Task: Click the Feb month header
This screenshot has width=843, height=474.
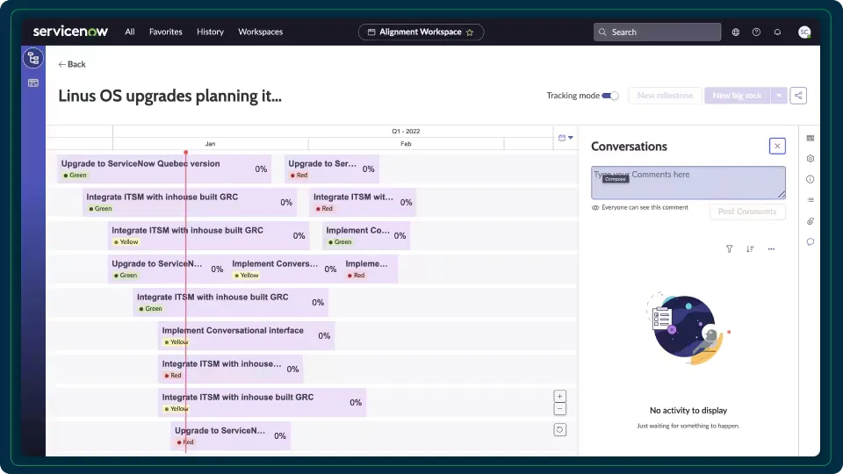Action: pyautogui.click(x=406, y=143)
